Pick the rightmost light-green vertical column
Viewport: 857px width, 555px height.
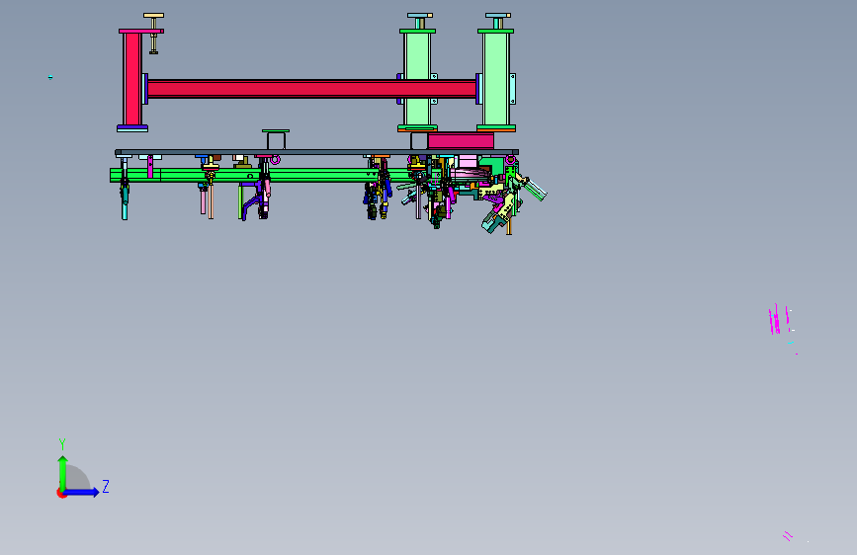click(x=496, y=79)
